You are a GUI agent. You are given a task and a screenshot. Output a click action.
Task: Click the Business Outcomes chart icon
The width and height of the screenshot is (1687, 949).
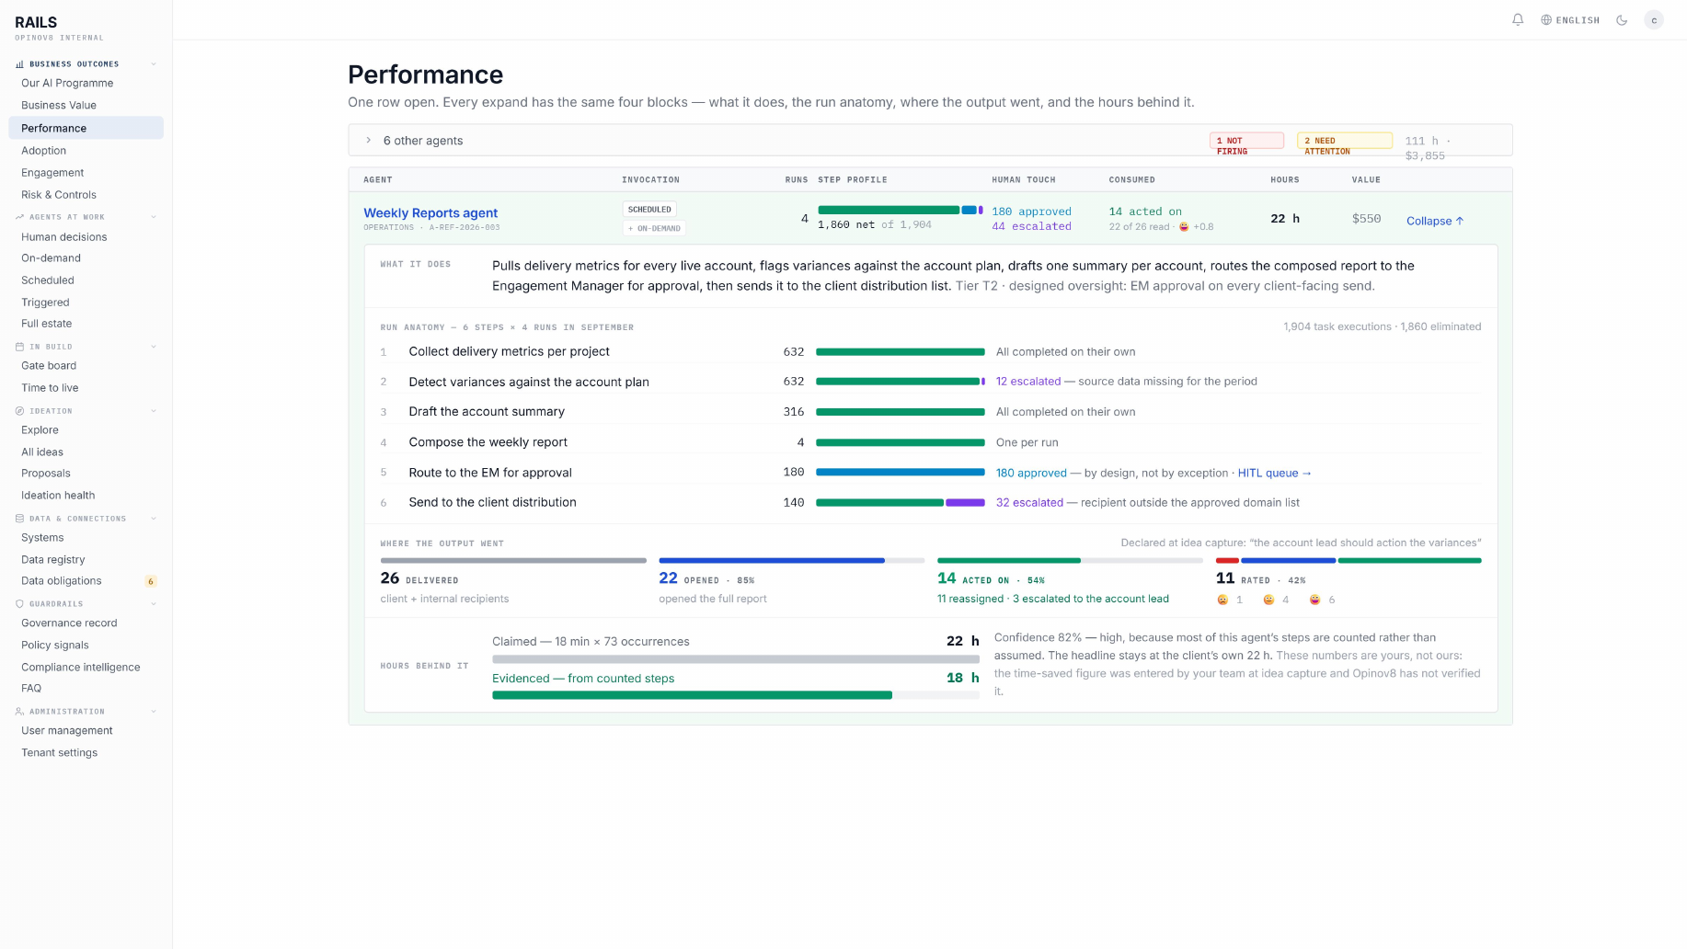coord(19,64)
